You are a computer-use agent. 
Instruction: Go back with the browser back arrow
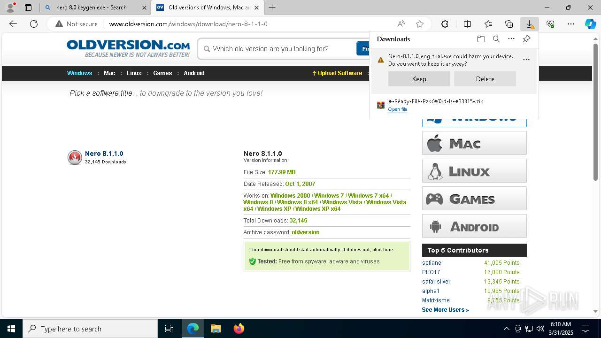click(x=13, y=24)
